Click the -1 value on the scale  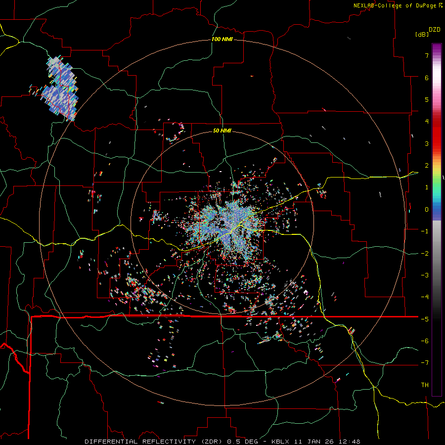[425, 231]
